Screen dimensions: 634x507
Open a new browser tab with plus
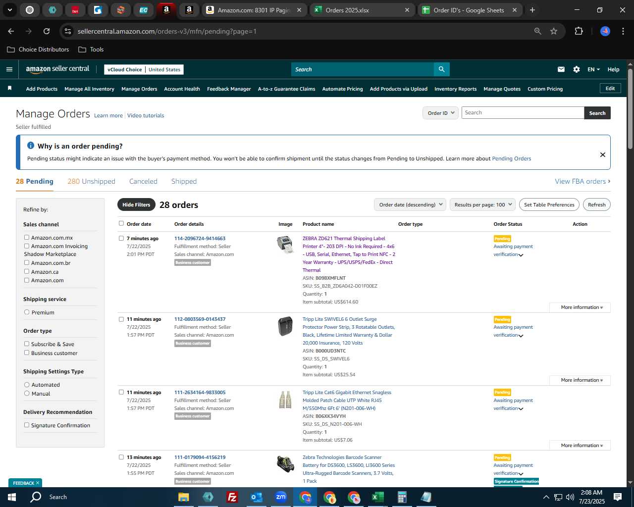(x=532, y=10)
